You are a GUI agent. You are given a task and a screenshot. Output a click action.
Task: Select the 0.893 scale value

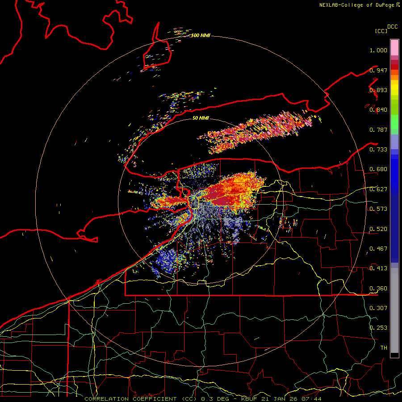(x=378, y=90)
